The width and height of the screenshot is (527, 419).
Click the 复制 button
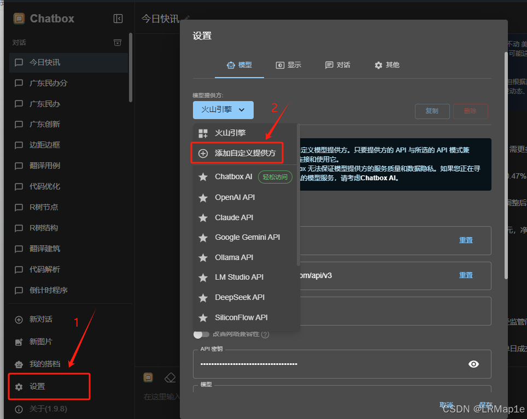point(432,111)
